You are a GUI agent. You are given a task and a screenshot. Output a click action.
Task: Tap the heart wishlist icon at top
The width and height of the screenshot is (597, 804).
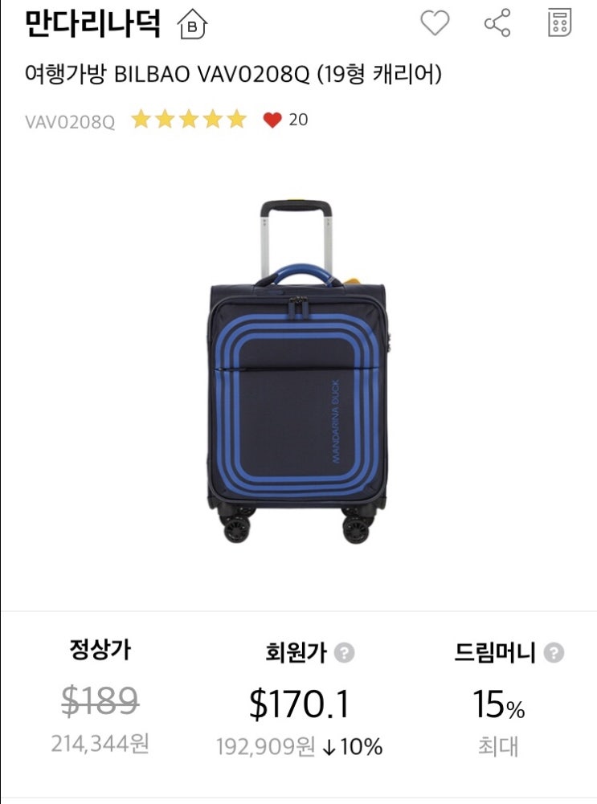pos(435,23)
